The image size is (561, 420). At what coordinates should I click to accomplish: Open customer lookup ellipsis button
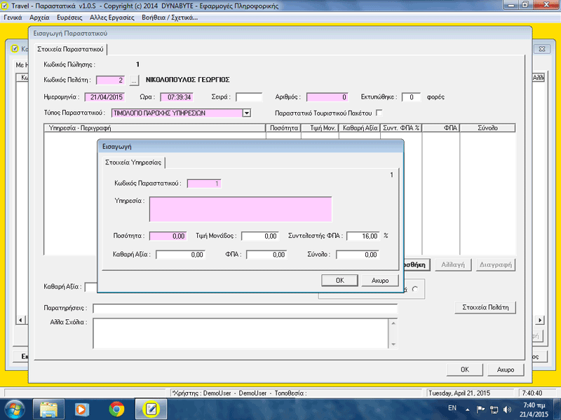click(134, 80)
